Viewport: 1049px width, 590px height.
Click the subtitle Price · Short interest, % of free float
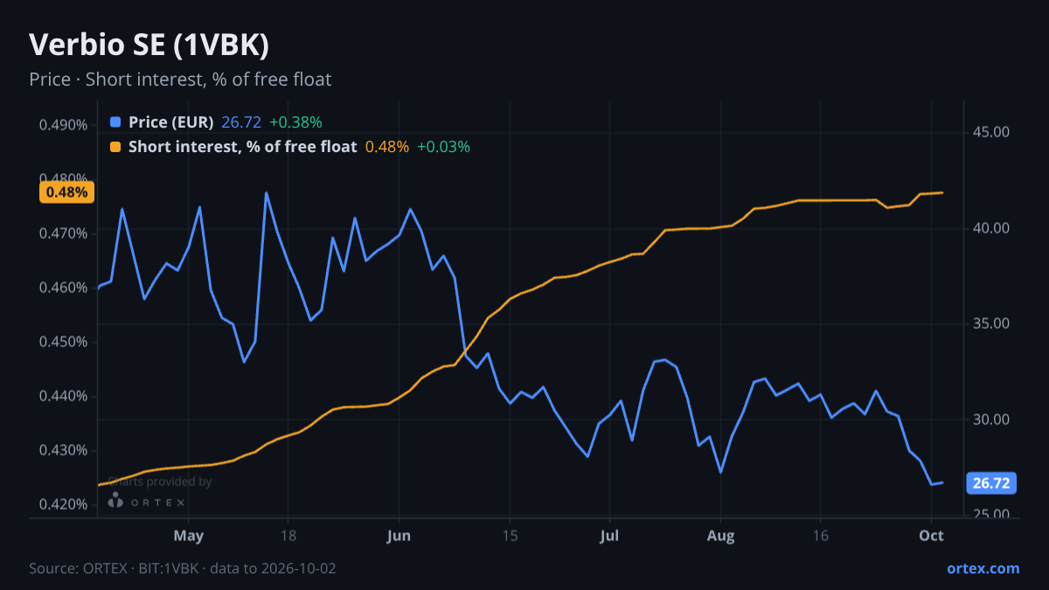(x=180, y=80)
